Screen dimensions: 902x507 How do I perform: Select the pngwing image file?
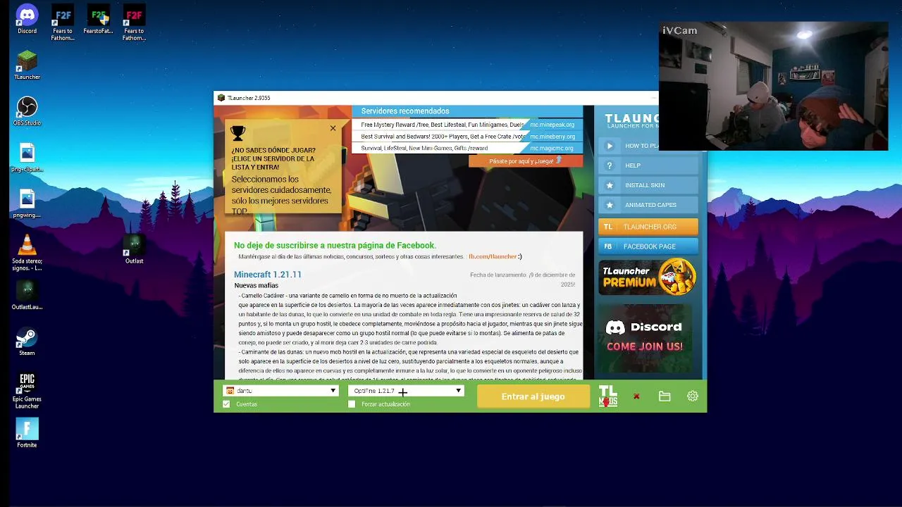27,204
